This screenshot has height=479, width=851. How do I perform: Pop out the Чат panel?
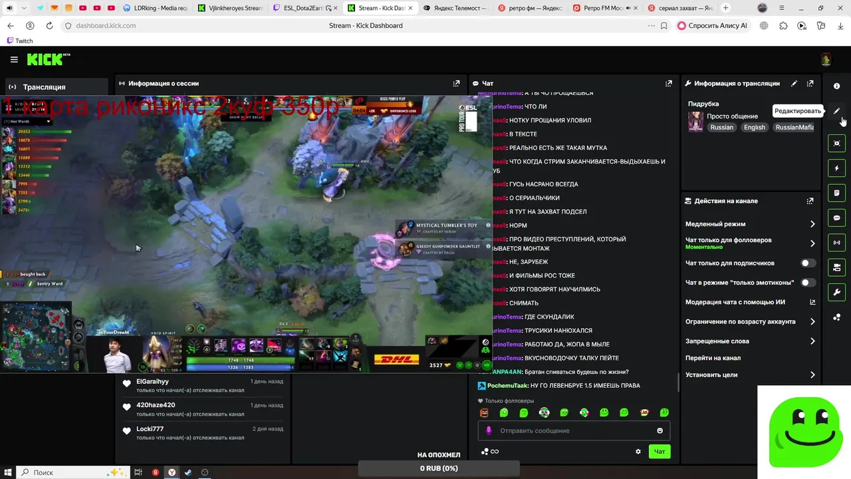[x=668, y=83]
